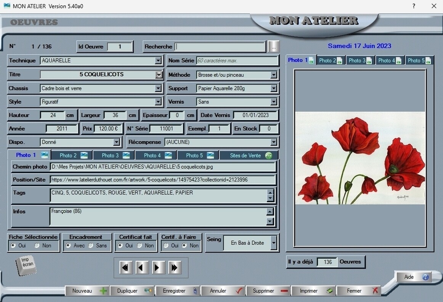Click the Chemin photo path field
The width and height of the screenshot is (443, 302).
click(x=163, y=167)
